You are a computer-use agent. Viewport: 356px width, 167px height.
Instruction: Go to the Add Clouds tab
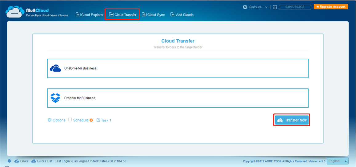[182, 15]
